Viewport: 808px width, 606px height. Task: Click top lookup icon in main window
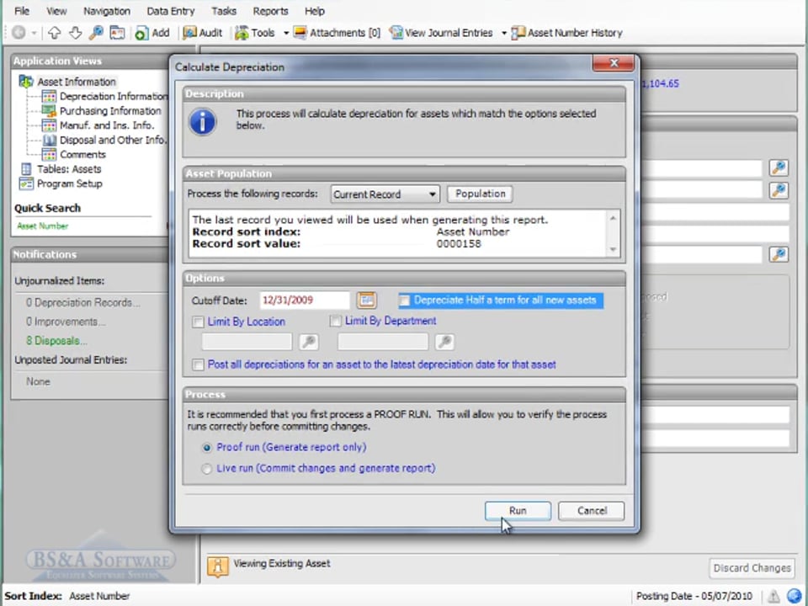[x=778, y=167]
